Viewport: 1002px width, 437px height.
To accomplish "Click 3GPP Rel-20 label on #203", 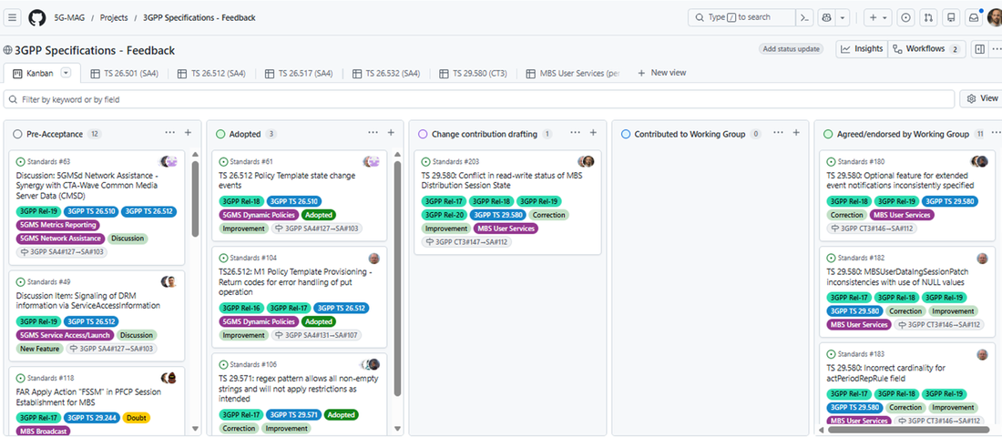I will tap(445, 215).
